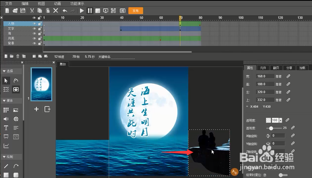This screenshot has width=312, height=178.
Task: Switch to the 加载 tab
Action: tap(302, 68)
